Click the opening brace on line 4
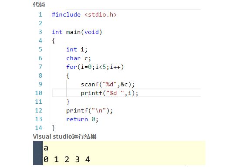 click(54, 41)
